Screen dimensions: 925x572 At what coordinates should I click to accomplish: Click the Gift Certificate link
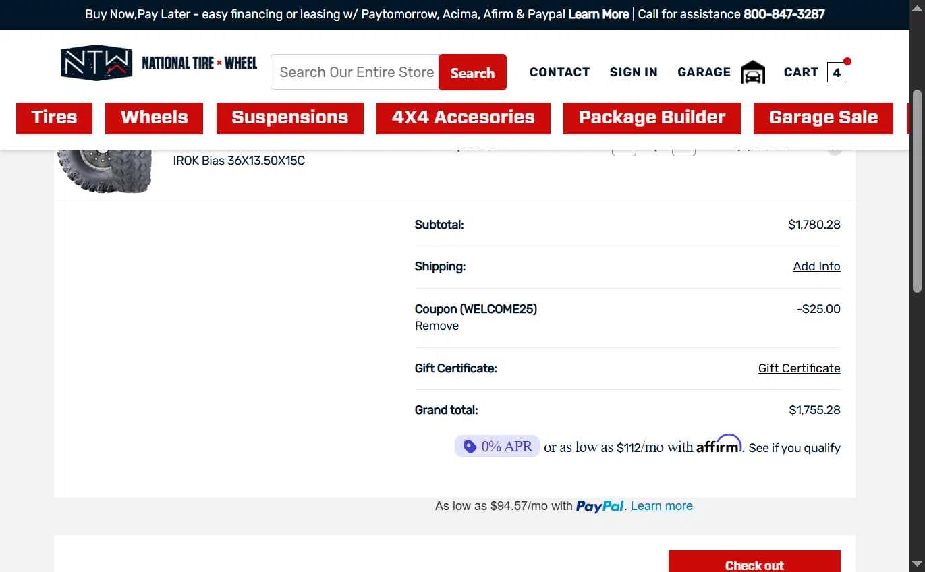(x=799, y=368)
